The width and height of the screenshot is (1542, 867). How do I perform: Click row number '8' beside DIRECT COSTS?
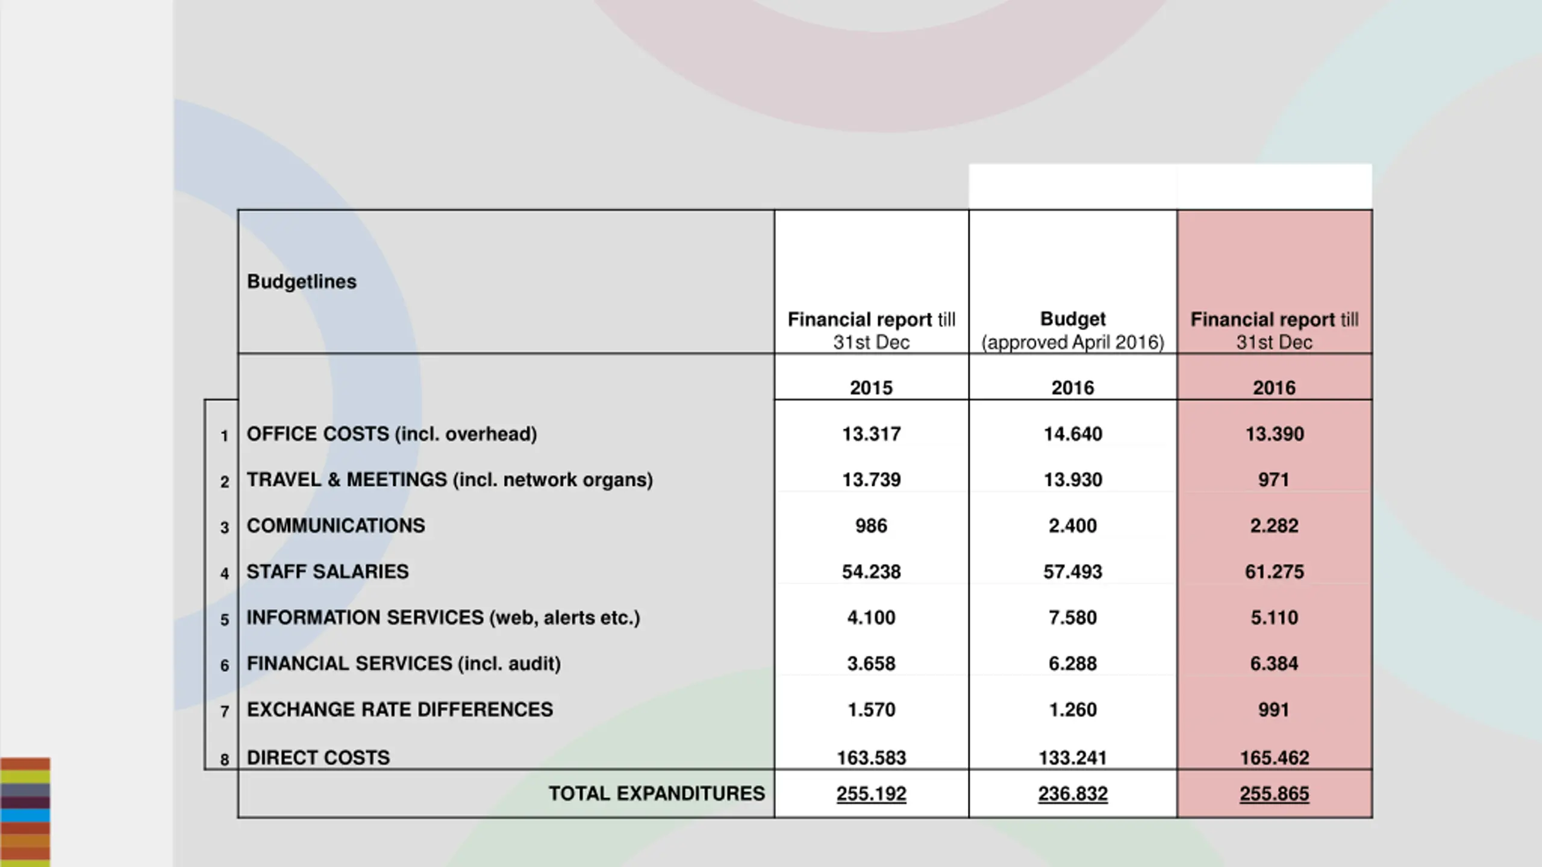(224, 759)
